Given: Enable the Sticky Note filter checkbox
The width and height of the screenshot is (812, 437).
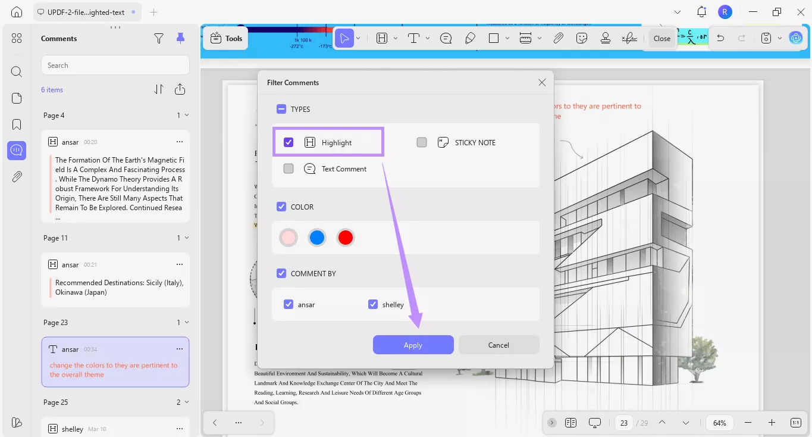Looking at the screenshot, I should click(x=421, y=142).
